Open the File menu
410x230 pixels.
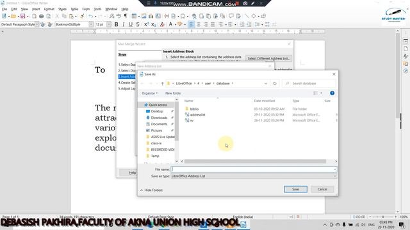pos(4,9)
